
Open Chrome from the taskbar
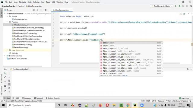(128, 105)
